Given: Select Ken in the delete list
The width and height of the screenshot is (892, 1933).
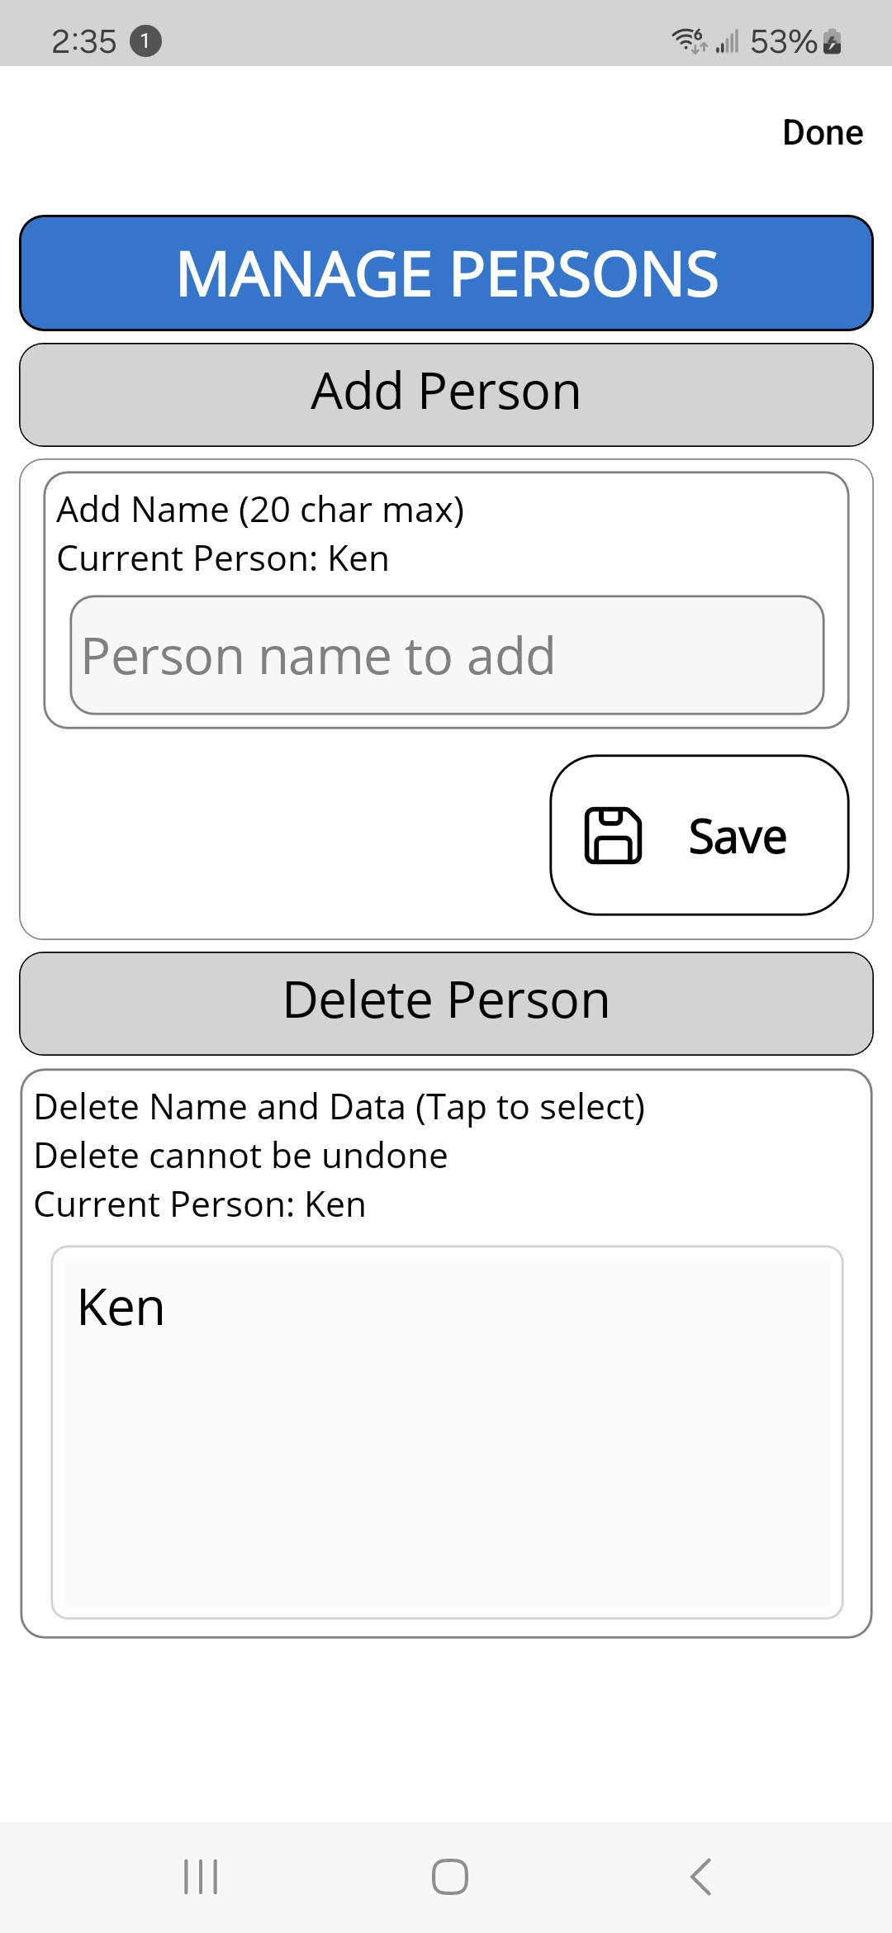Looking at the screenshot, I should (x=121, y=1308).
